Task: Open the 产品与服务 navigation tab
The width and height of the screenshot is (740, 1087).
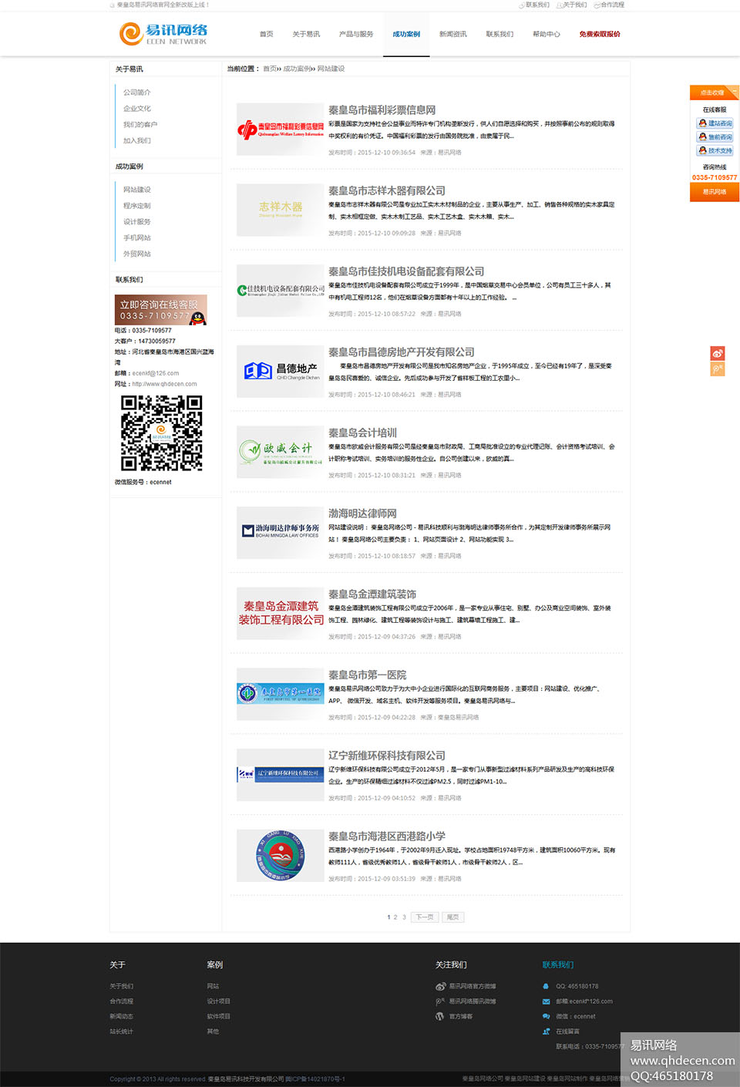Action: (356, 34)
